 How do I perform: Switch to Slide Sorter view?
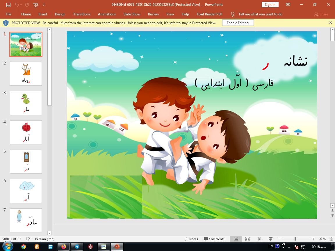pos(247,239)
